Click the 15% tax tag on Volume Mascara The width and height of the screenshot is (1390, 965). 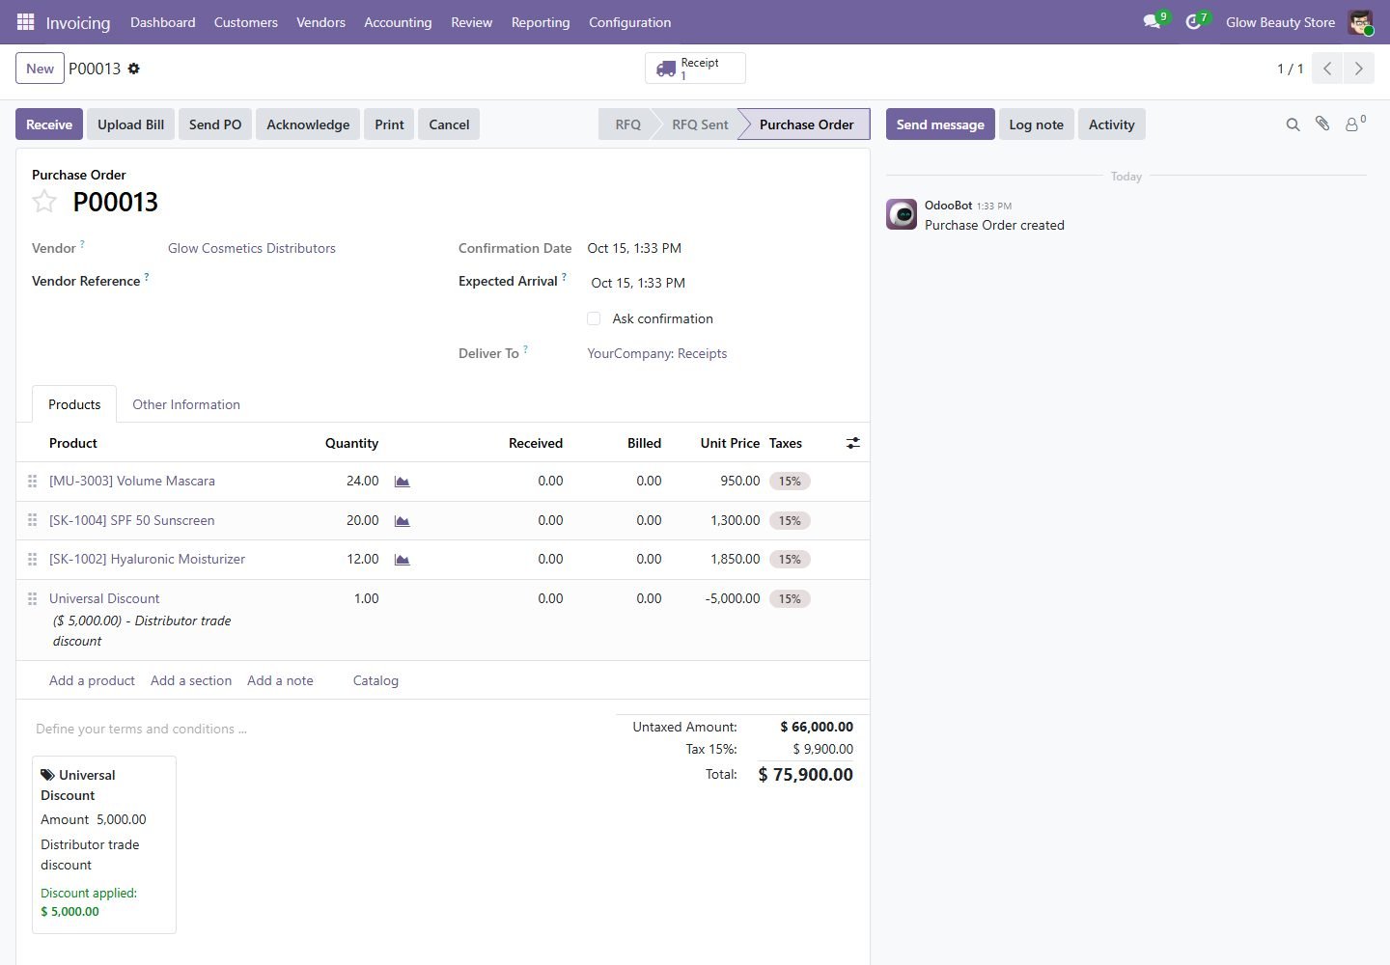tap(790, 481)
